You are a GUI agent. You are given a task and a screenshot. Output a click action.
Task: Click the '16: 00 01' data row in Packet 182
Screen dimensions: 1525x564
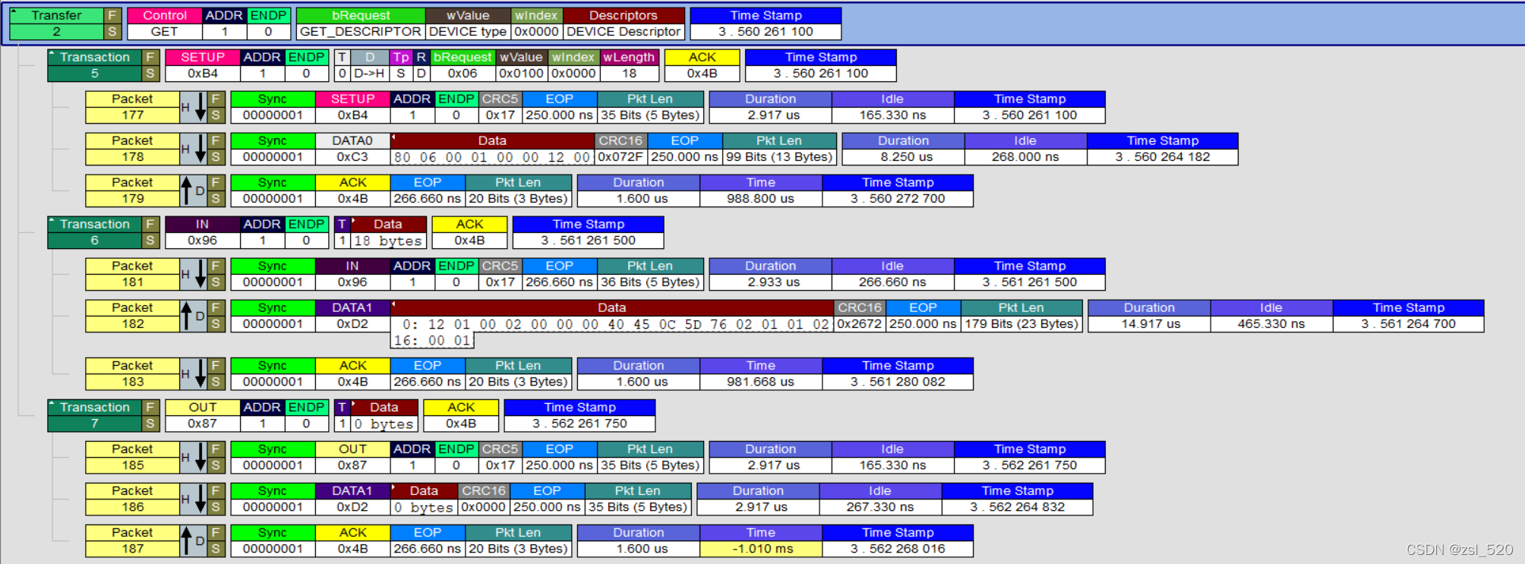click(x=432, y=341)
